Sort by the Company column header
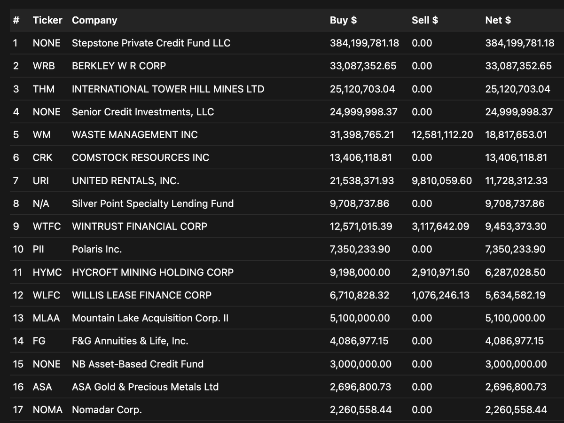Image resolution: width=564 pixels, height=423 pixels. 94,20
